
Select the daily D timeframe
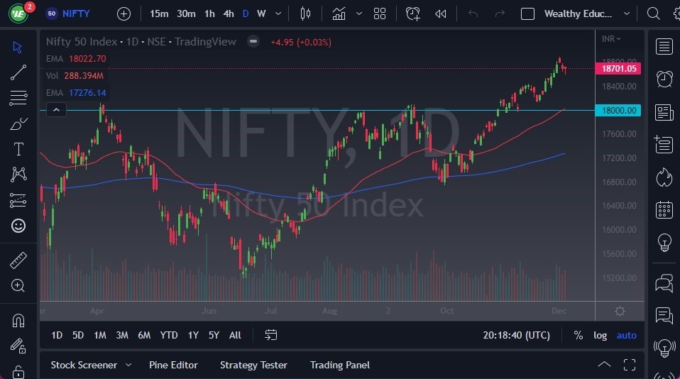tap(246, 14)
